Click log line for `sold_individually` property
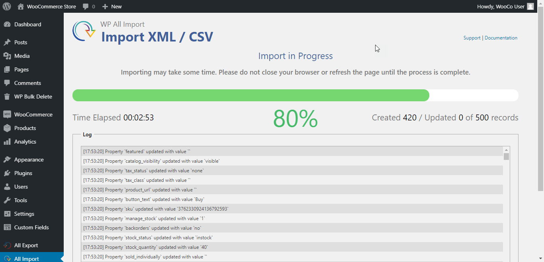The image size is (544, 262). point(292,257)
